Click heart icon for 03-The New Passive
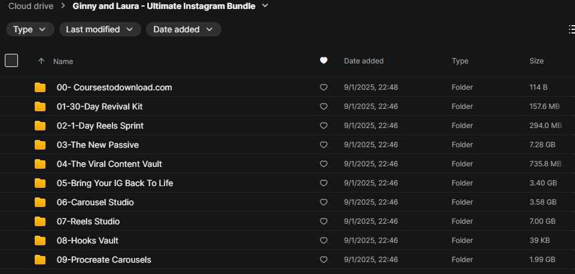This screenshot has width=575, height=274. [x=324, y=145]
